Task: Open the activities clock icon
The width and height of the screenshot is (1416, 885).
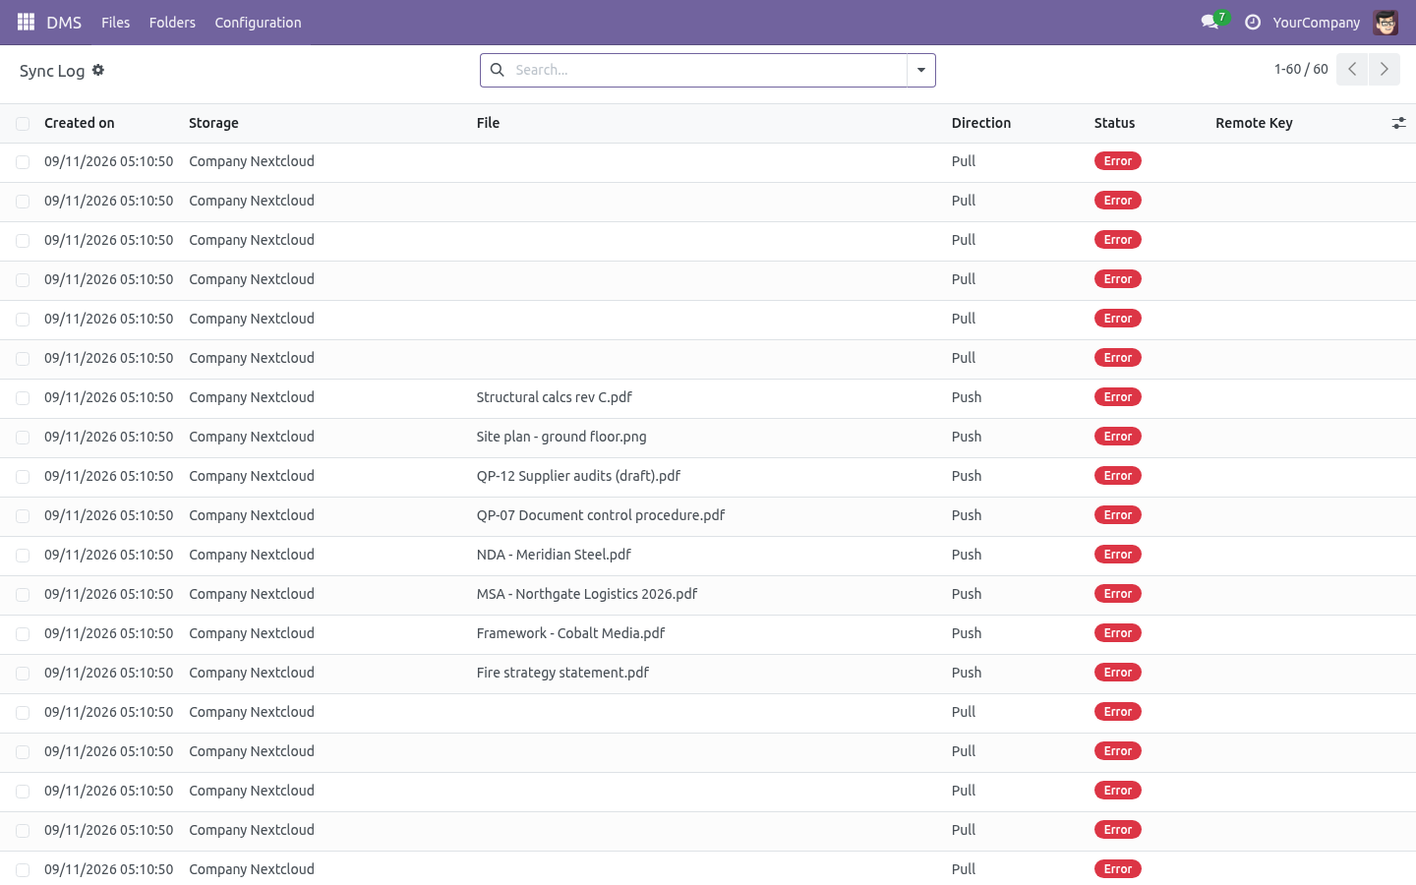Action: coord(1252,22)
